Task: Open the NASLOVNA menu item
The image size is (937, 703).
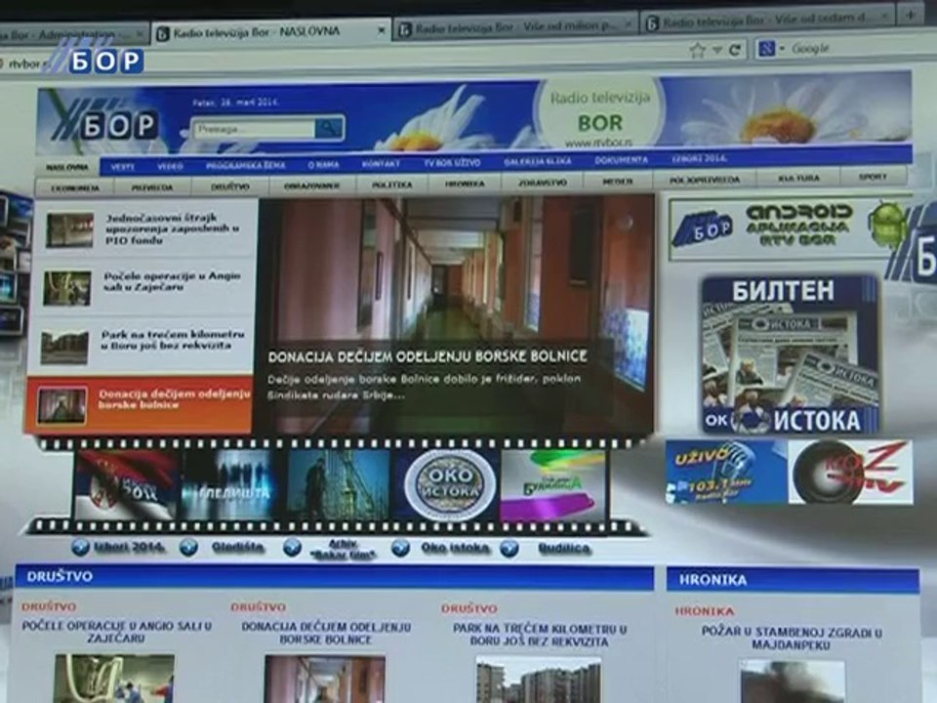Action: pos(67,167)
